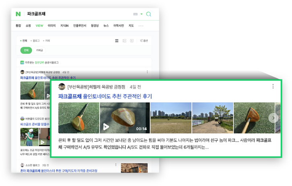Open the 파크골프 준비물 result link
Screen dimensions: 292x186
click(35, 124)
